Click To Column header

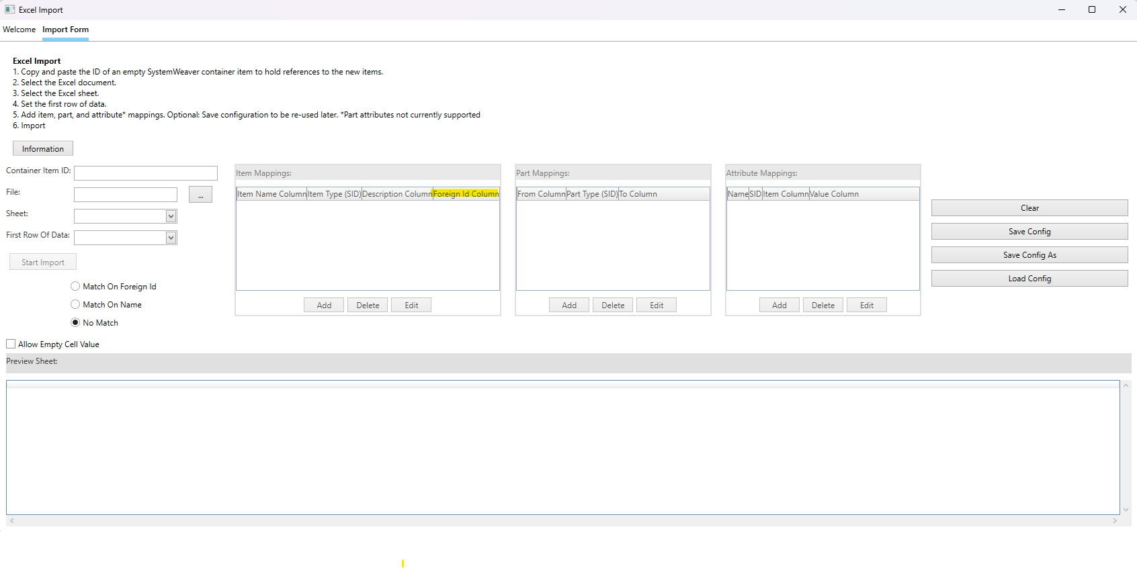point(638,194)
